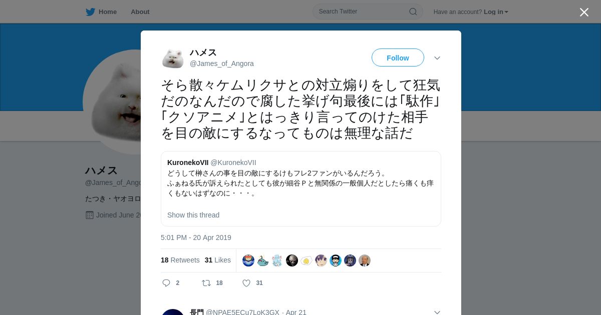Open the Log in dropdown
Image resolution: width=601 pixels, height=315 pixels.
tap(496, 12)
